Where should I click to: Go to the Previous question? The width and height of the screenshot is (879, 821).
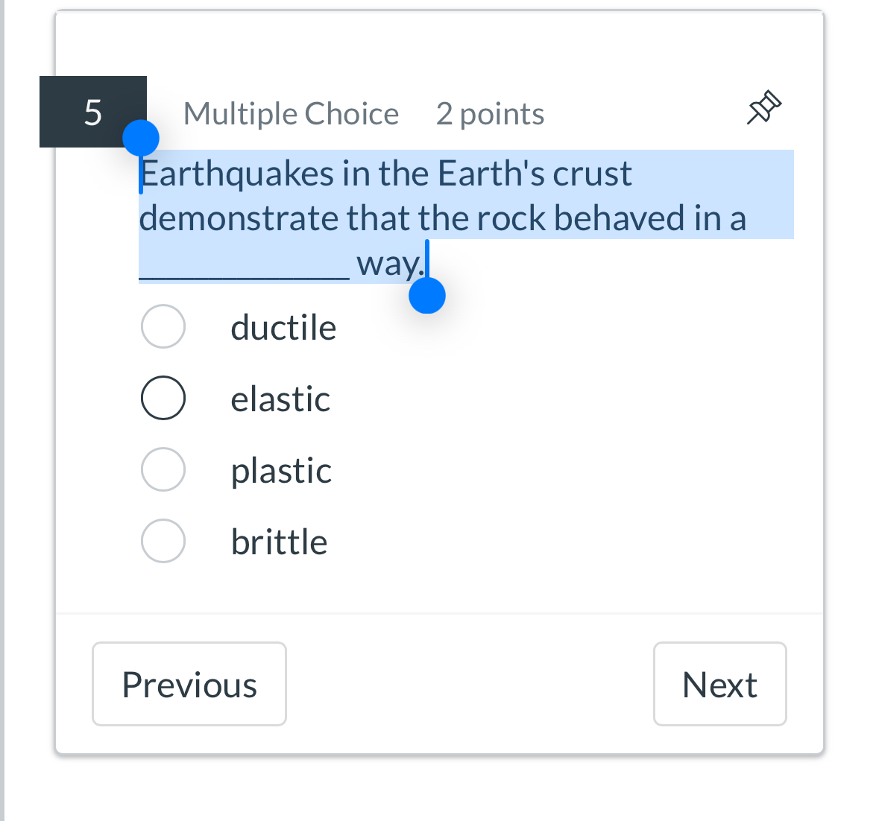189,684
